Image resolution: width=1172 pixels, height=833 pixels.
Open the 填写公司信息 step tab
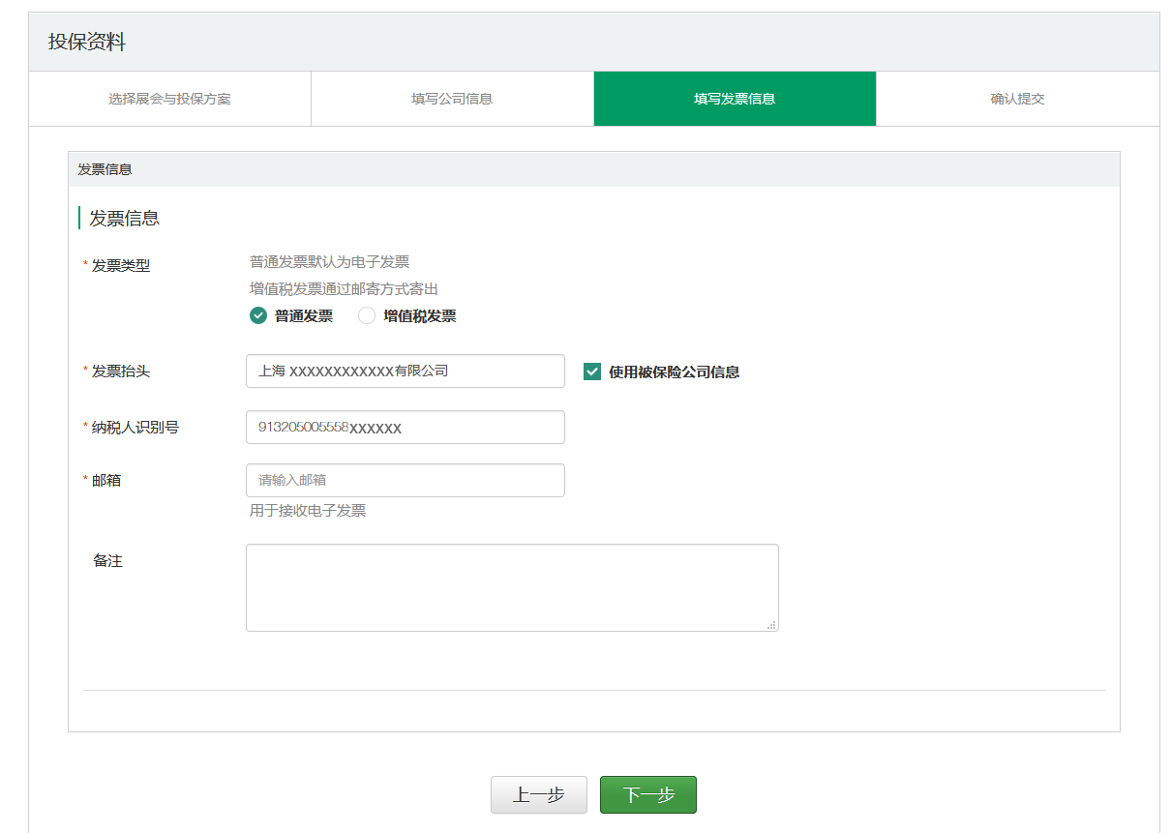click(452, 99)
